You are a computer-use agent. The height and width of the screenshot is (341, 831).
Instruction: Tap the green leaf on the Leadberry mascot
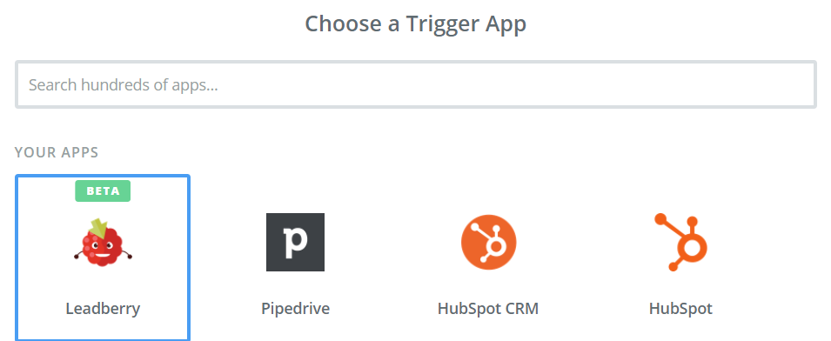pyautogui.click(x=99, y=228)
